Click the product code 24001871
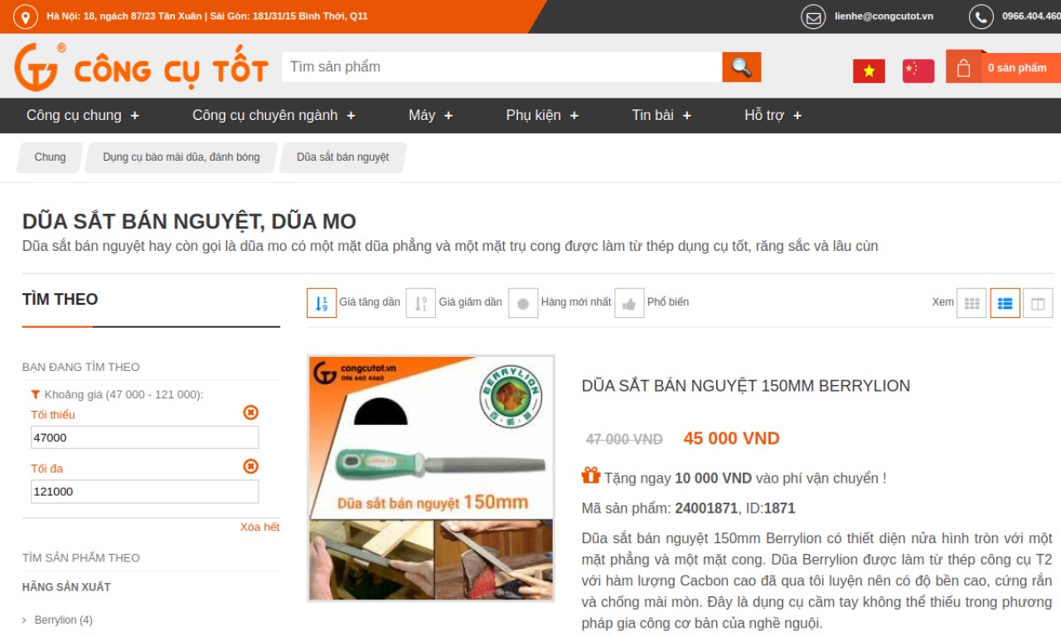1061x636 pixels. point(706,508)
